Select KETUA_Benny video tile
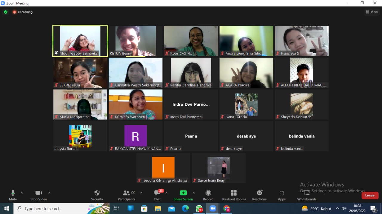 click(x=135, y=41)
